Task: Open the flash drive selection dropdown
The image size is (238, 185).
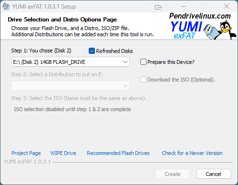Action: pos(71,62)
